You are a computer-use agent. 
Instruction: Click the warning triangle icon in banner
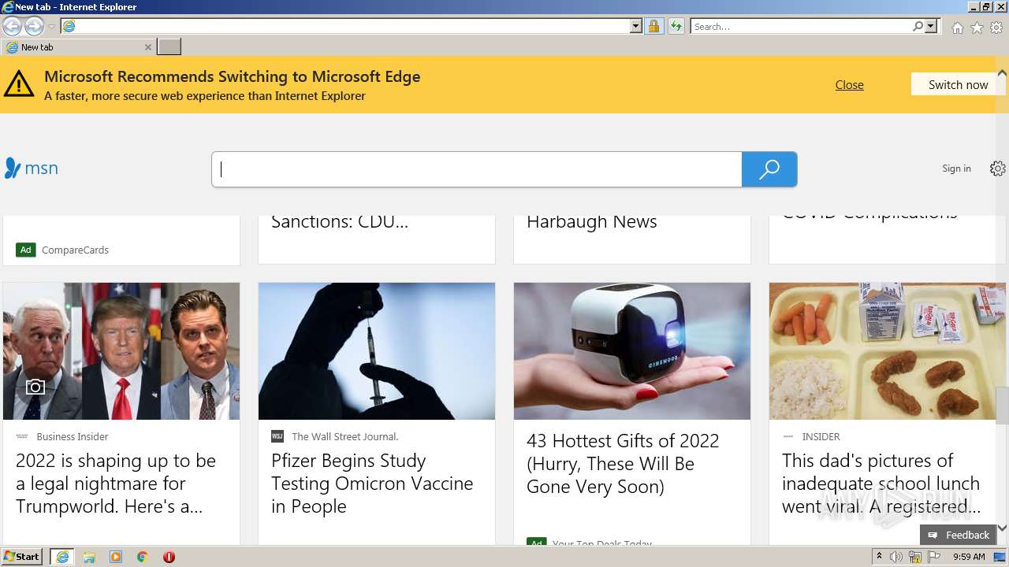[19, 84]
